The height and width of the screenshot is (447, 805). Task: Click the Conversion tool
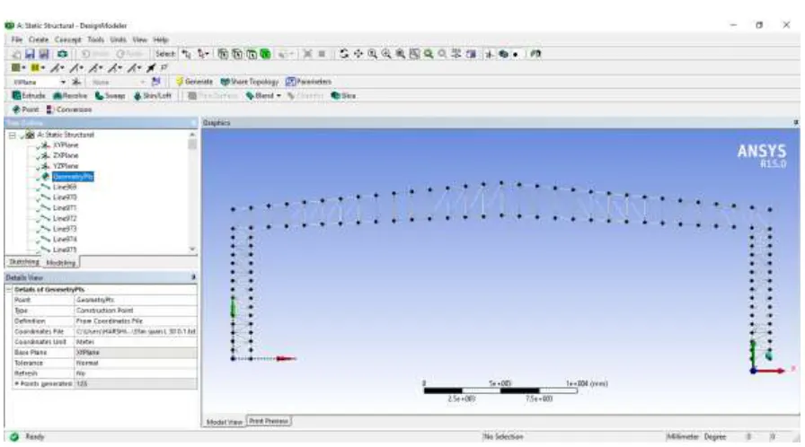tap(69, 110)
